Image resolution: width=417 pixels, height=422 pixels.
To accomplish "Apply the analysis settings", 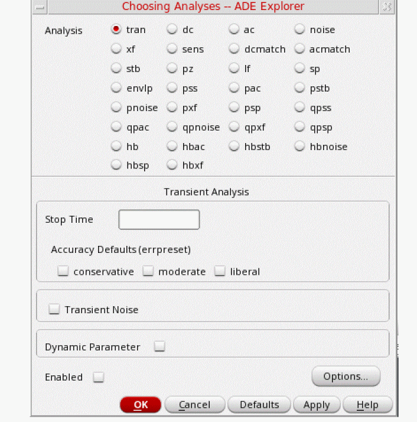I will pyautogui.click(x=317, y=404).
